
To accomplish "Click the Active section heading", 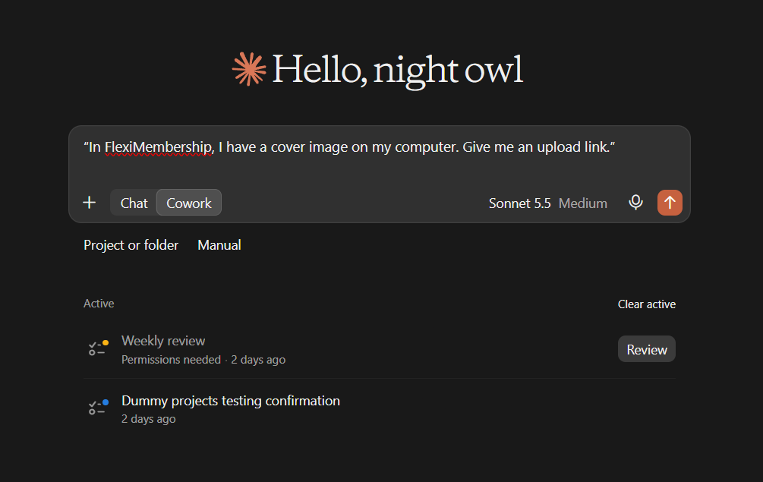I will pos(99,304).
